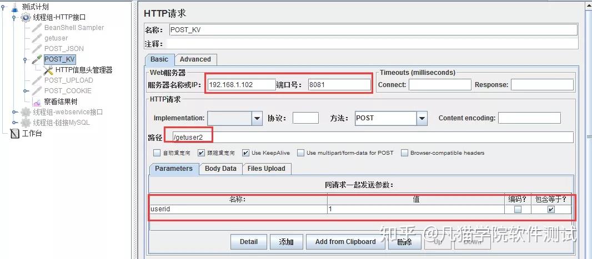The width and height of the screenshot is (592, 259).
Task: Toggle the 自动重定向 checkbox
Action: tap(157, 153)
